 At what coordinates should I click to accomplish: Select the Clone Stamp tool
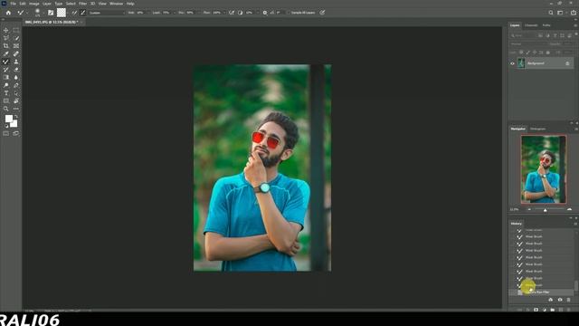(16, 62)
